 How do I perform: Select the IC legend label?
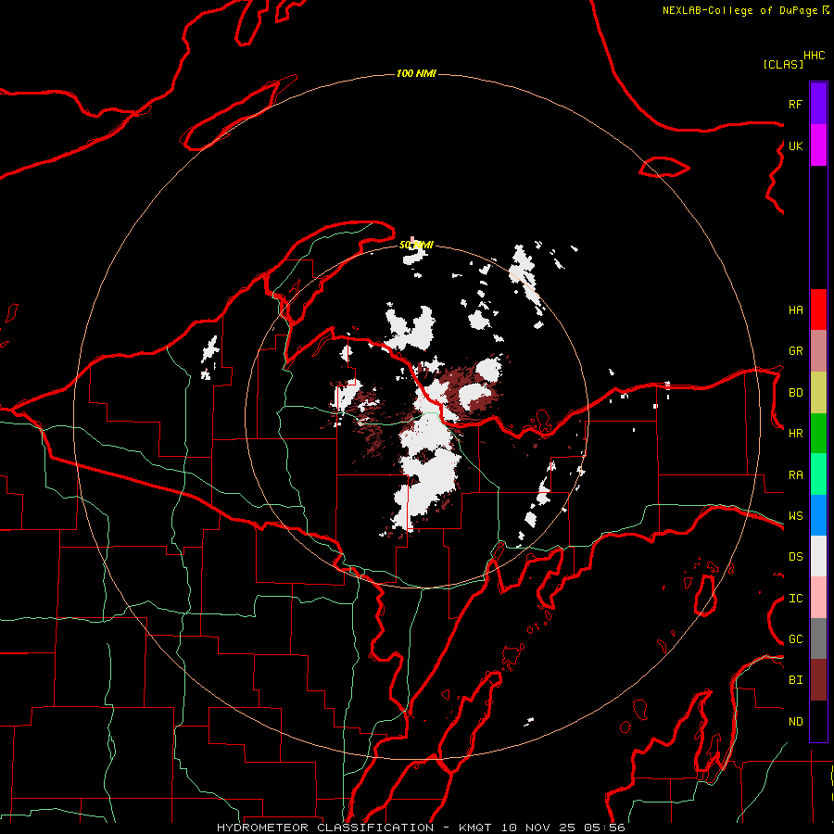tap(795, 599)
